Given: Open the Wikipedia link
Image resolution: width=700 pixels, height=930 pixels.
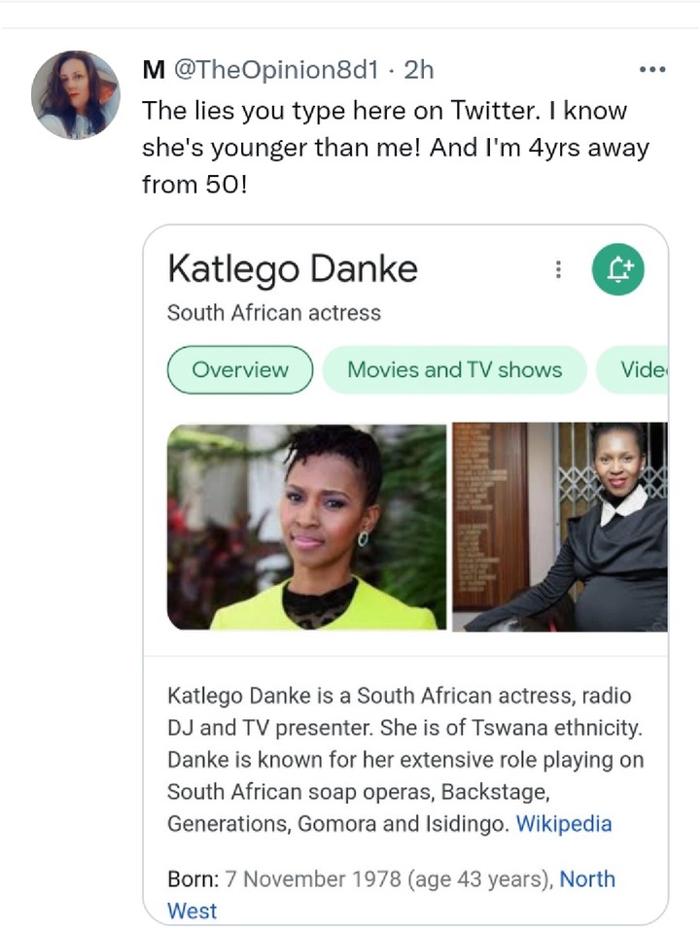Looking at the screenshot, I should click(564, 824).
